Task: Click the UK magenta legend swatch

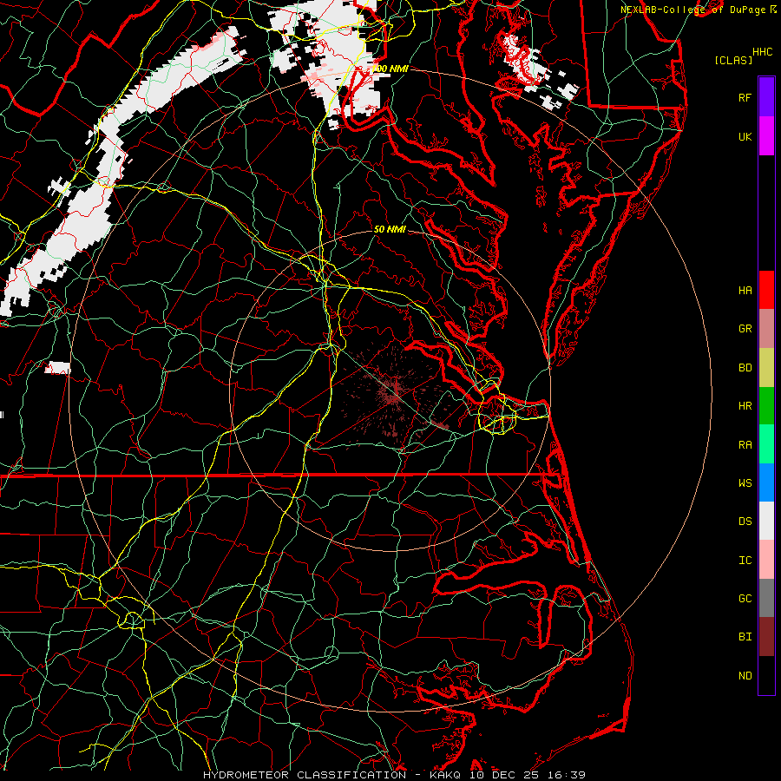Action: (x=766, y=136)
